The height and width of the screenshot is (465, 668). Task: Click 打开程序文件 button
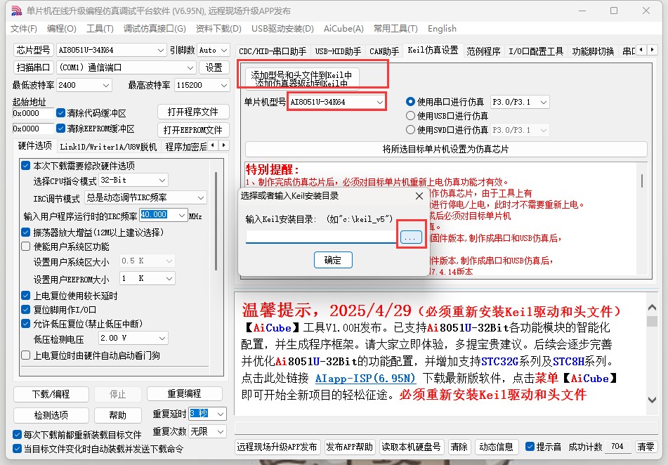[193, 112]
